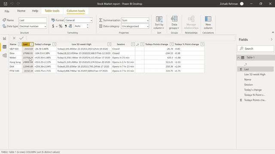Select the Column tools tab
Viewport: 275px width, 154px height.
76,11
